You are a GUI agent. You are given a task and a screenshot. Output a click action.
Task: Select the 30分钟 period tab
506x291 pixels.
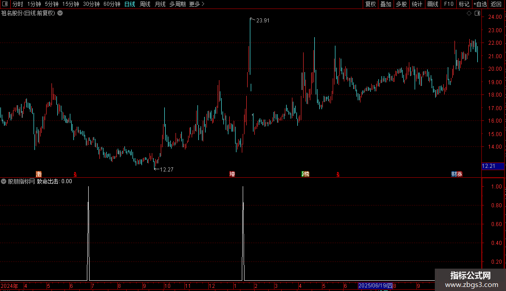(91, 4)
